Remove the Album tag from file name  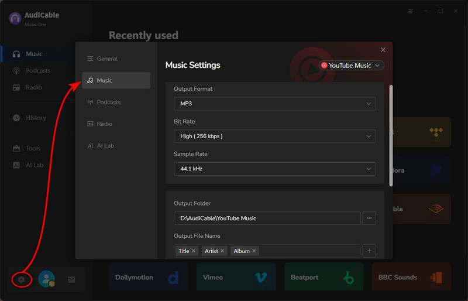pyautogui.click(x=254, y=251)
